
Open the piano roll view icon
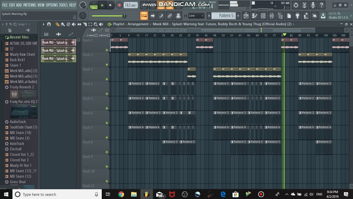[x=255, y=16]
